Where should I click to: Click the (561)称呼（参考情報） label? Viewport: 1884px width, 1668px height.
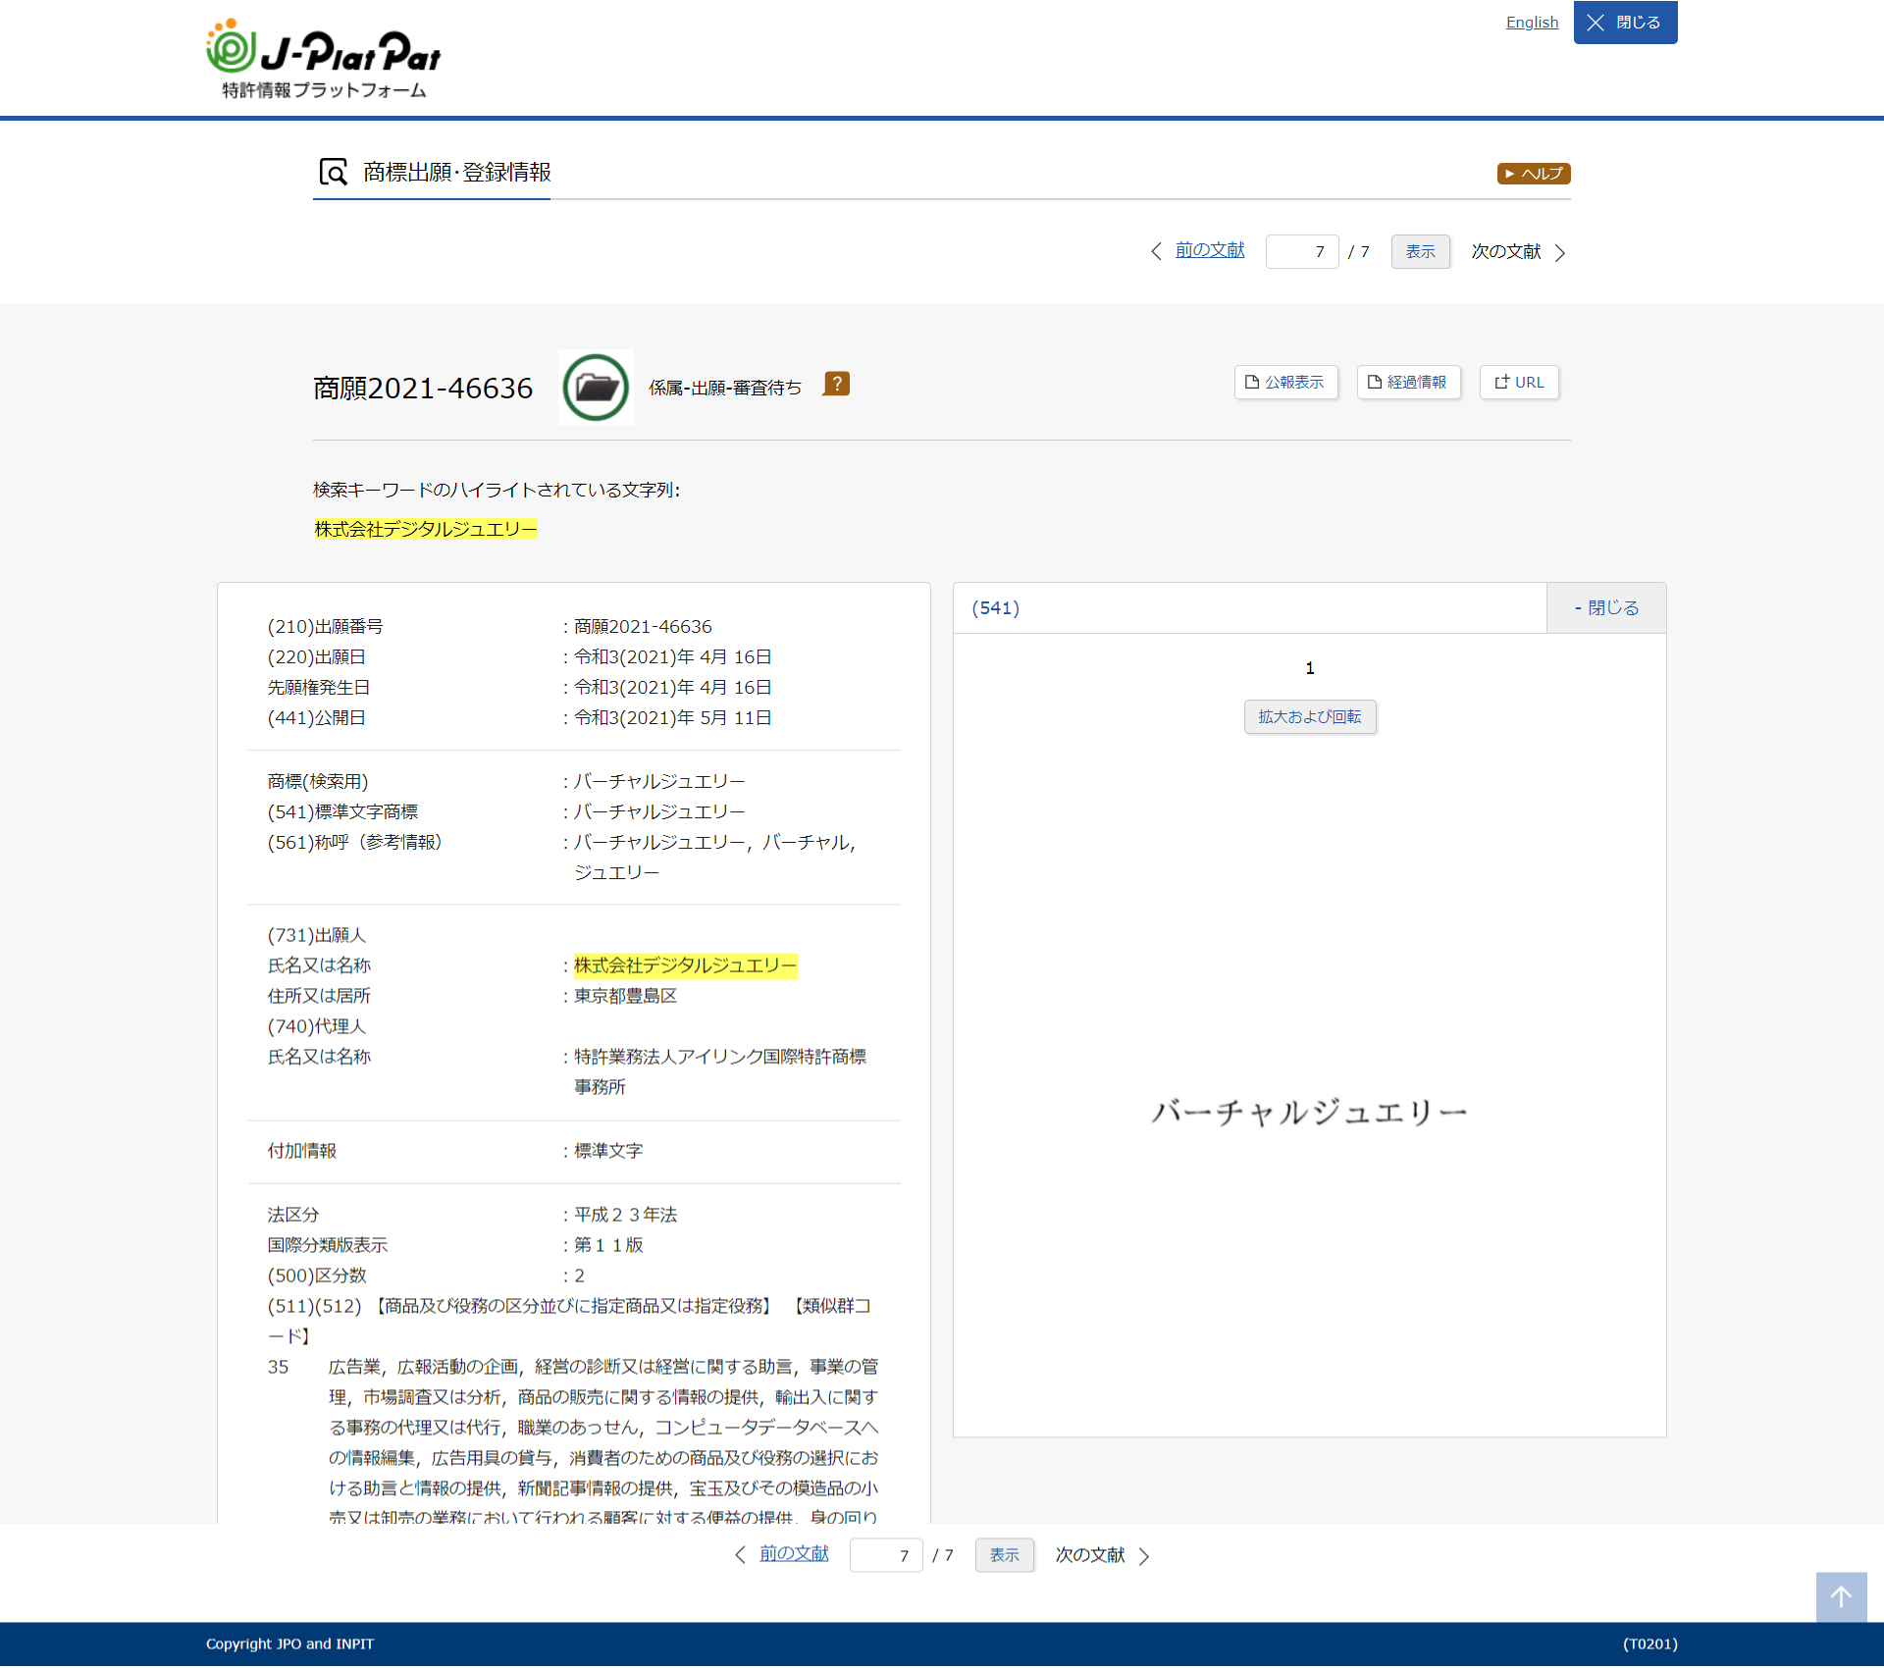[354, 843]
